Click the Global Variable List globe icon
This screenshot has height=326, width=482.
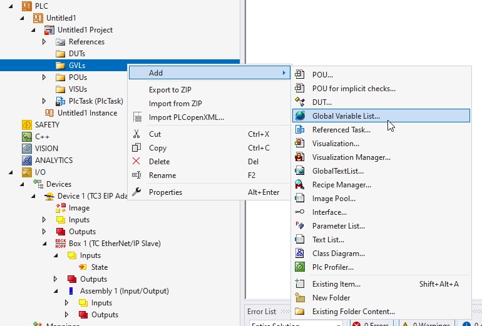tap(300, 116)
